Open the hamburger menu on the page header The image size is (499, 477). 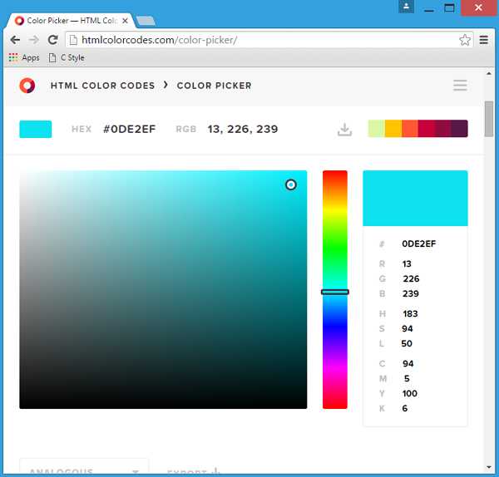click(460, 85)
